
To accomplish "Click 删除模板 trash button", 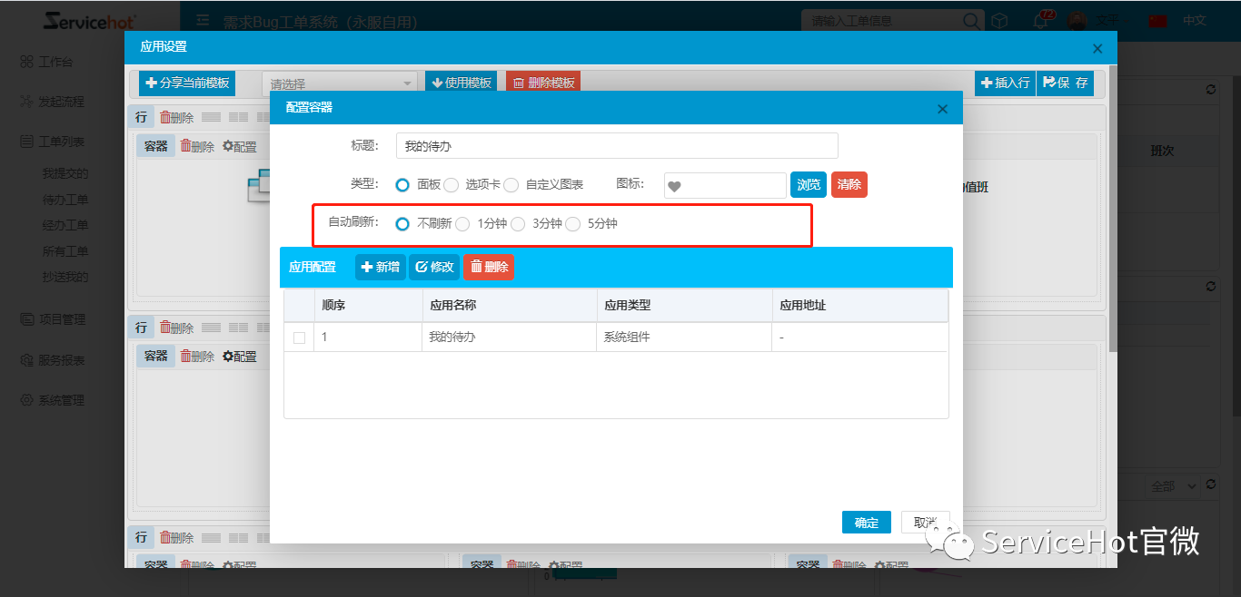I will click(x=543, y=83).
